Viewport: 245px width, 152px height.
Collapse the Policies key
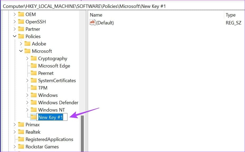click(x=14, y=36)
